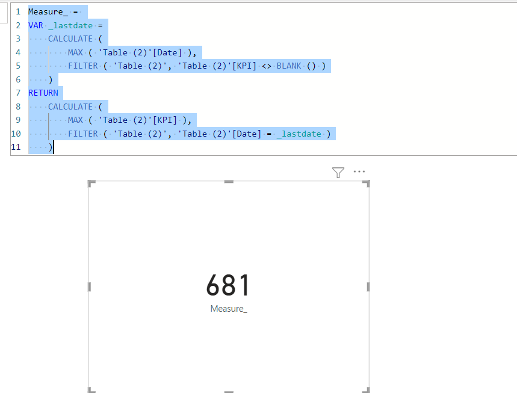Click [KPI] column reference on line 5

click(x=244, y=66)
